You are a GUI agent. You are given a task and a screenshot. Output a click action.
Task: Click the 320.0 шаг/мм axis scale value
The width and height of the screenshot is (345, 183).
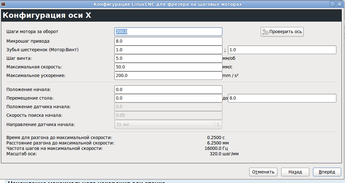(224, 154)
